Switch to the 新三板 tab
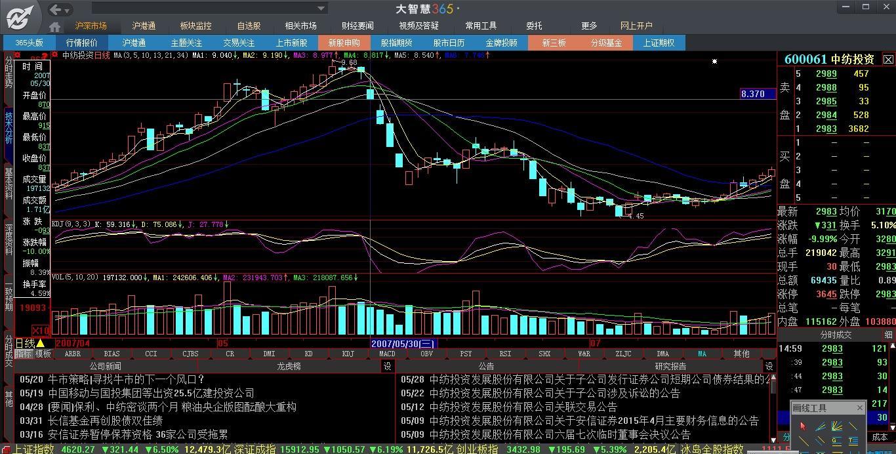 [x=554, y=43]
